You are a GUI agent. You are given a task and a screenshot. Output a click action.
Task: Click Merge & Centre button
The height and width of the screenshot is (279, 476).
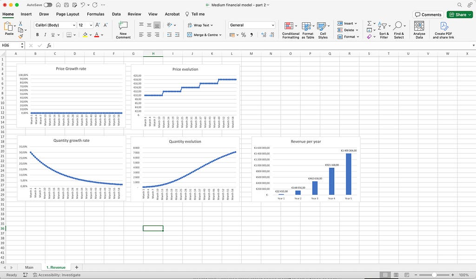pos(205,35)
